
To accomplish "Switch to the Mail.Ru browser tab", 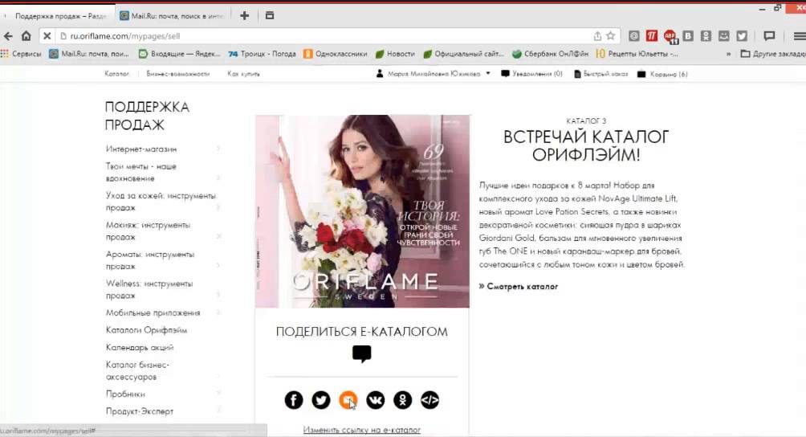I will (x=173, y=16).
